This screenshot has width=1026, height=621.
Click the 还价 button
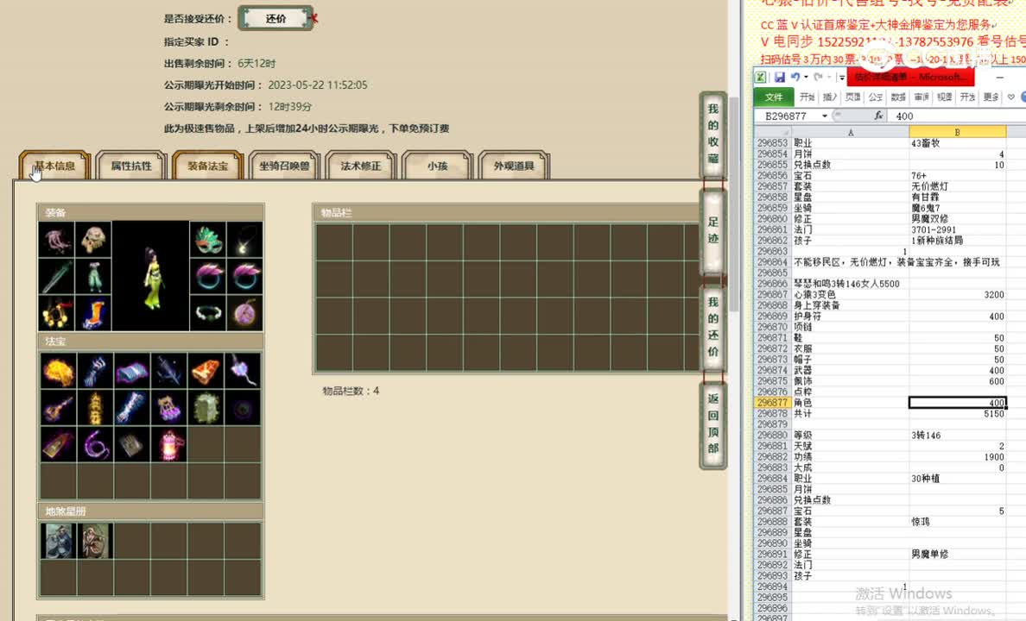(275, 17)
